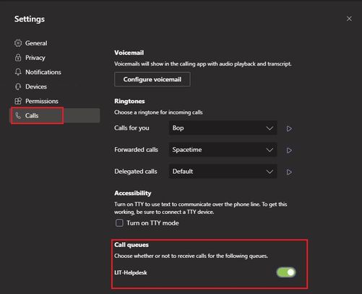This screenshot has width=362, height=294.
Task: Open the General settings tab
Action: [x=56, y=43]
